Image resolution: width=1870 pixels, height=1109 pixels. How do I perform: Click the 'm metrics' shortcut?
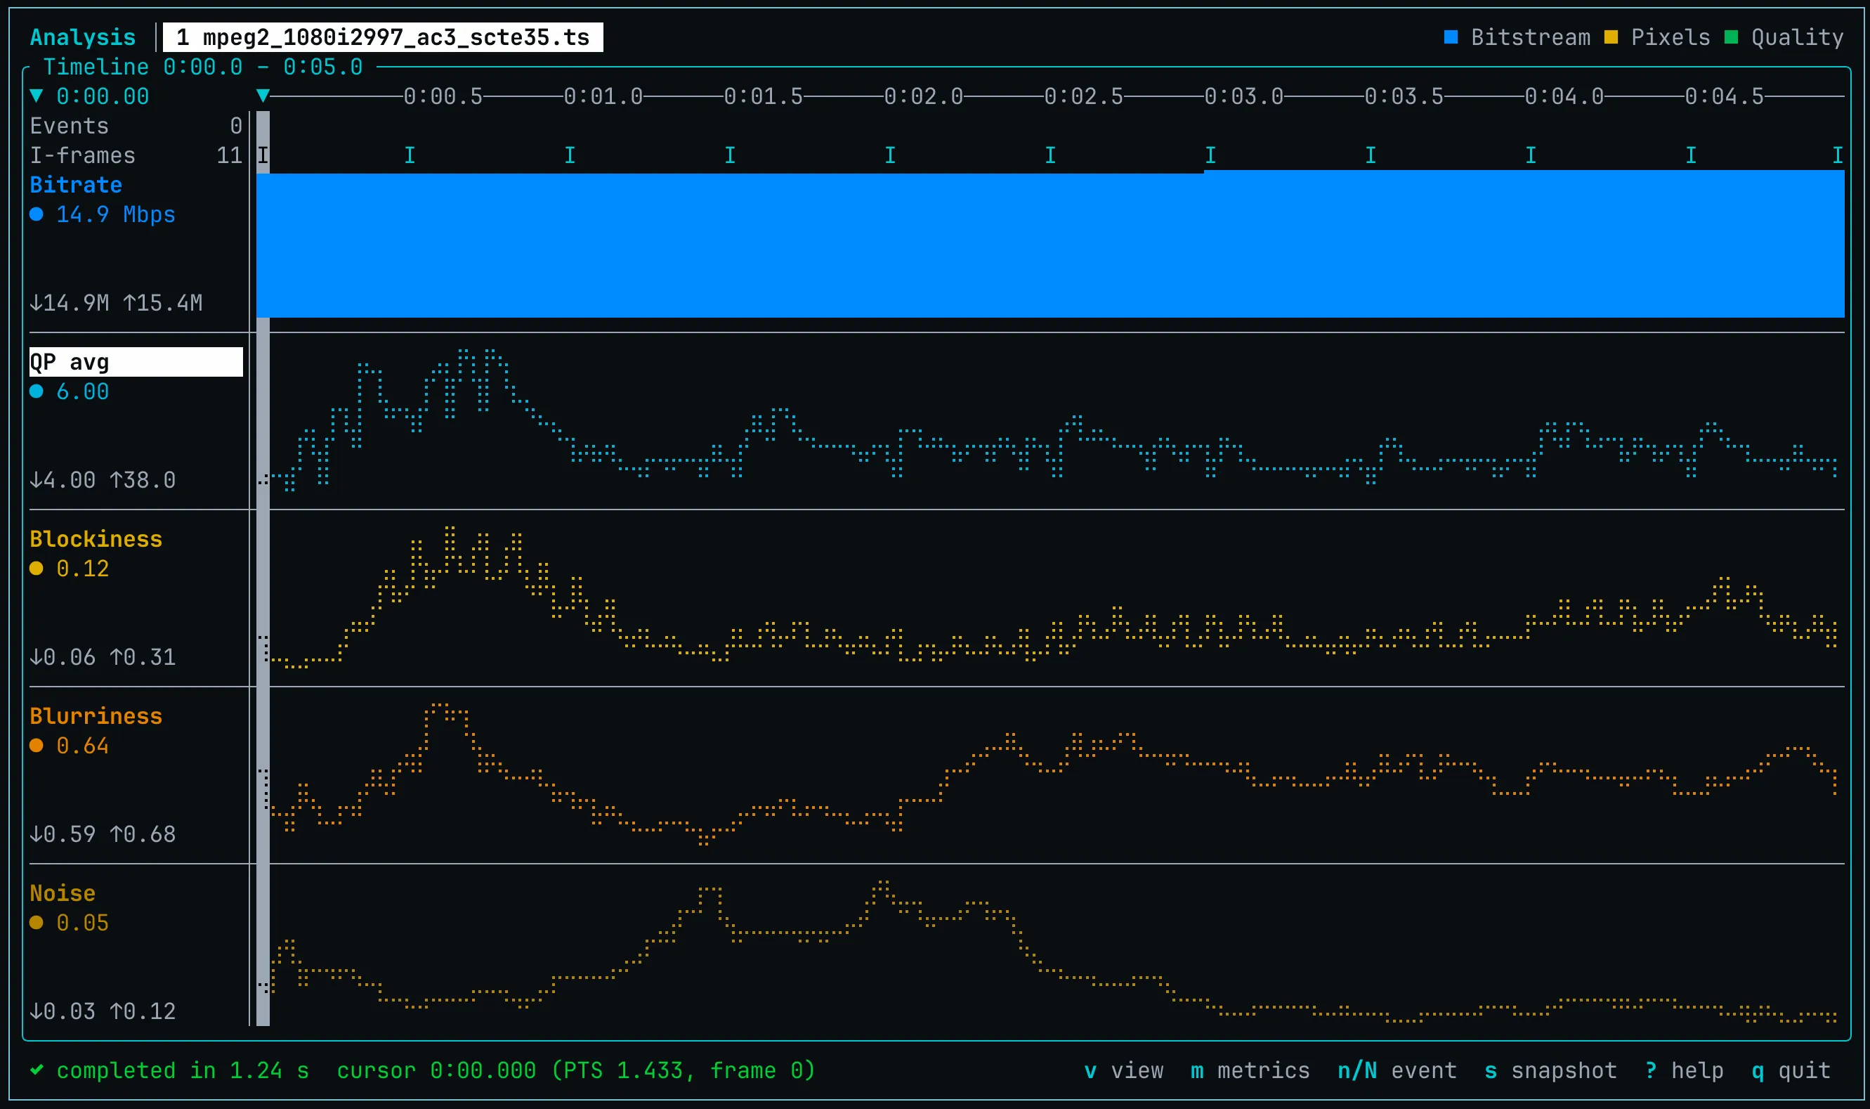coord(1250,1070)
